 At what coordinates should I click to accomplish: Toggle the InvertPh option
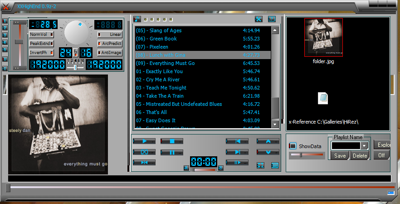click(41, 53)
